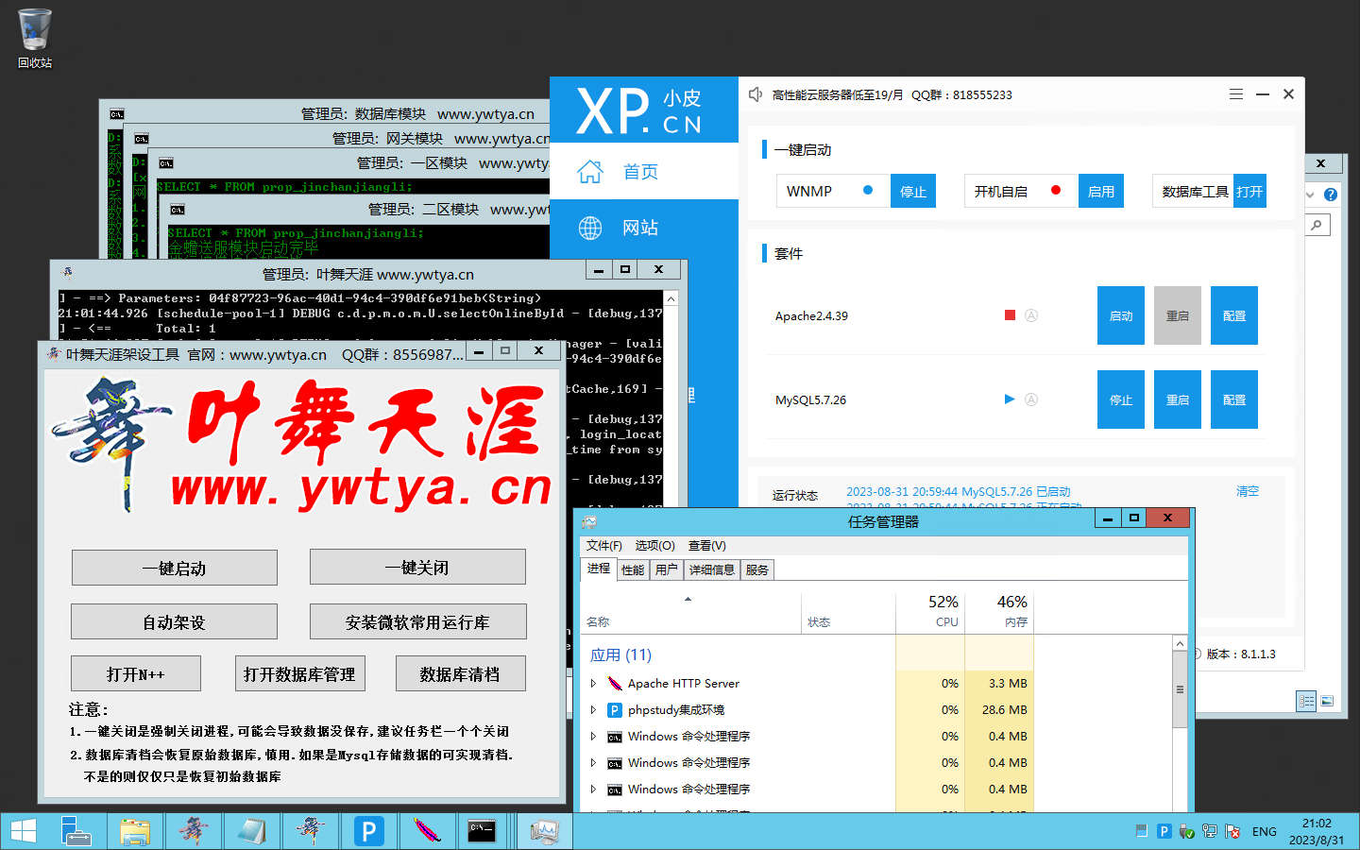Expand Apache HTTP Server process row
Image resolution: width=1360 pixels, height=850 pixels.
pyautogui.click(x=593, y=683)
